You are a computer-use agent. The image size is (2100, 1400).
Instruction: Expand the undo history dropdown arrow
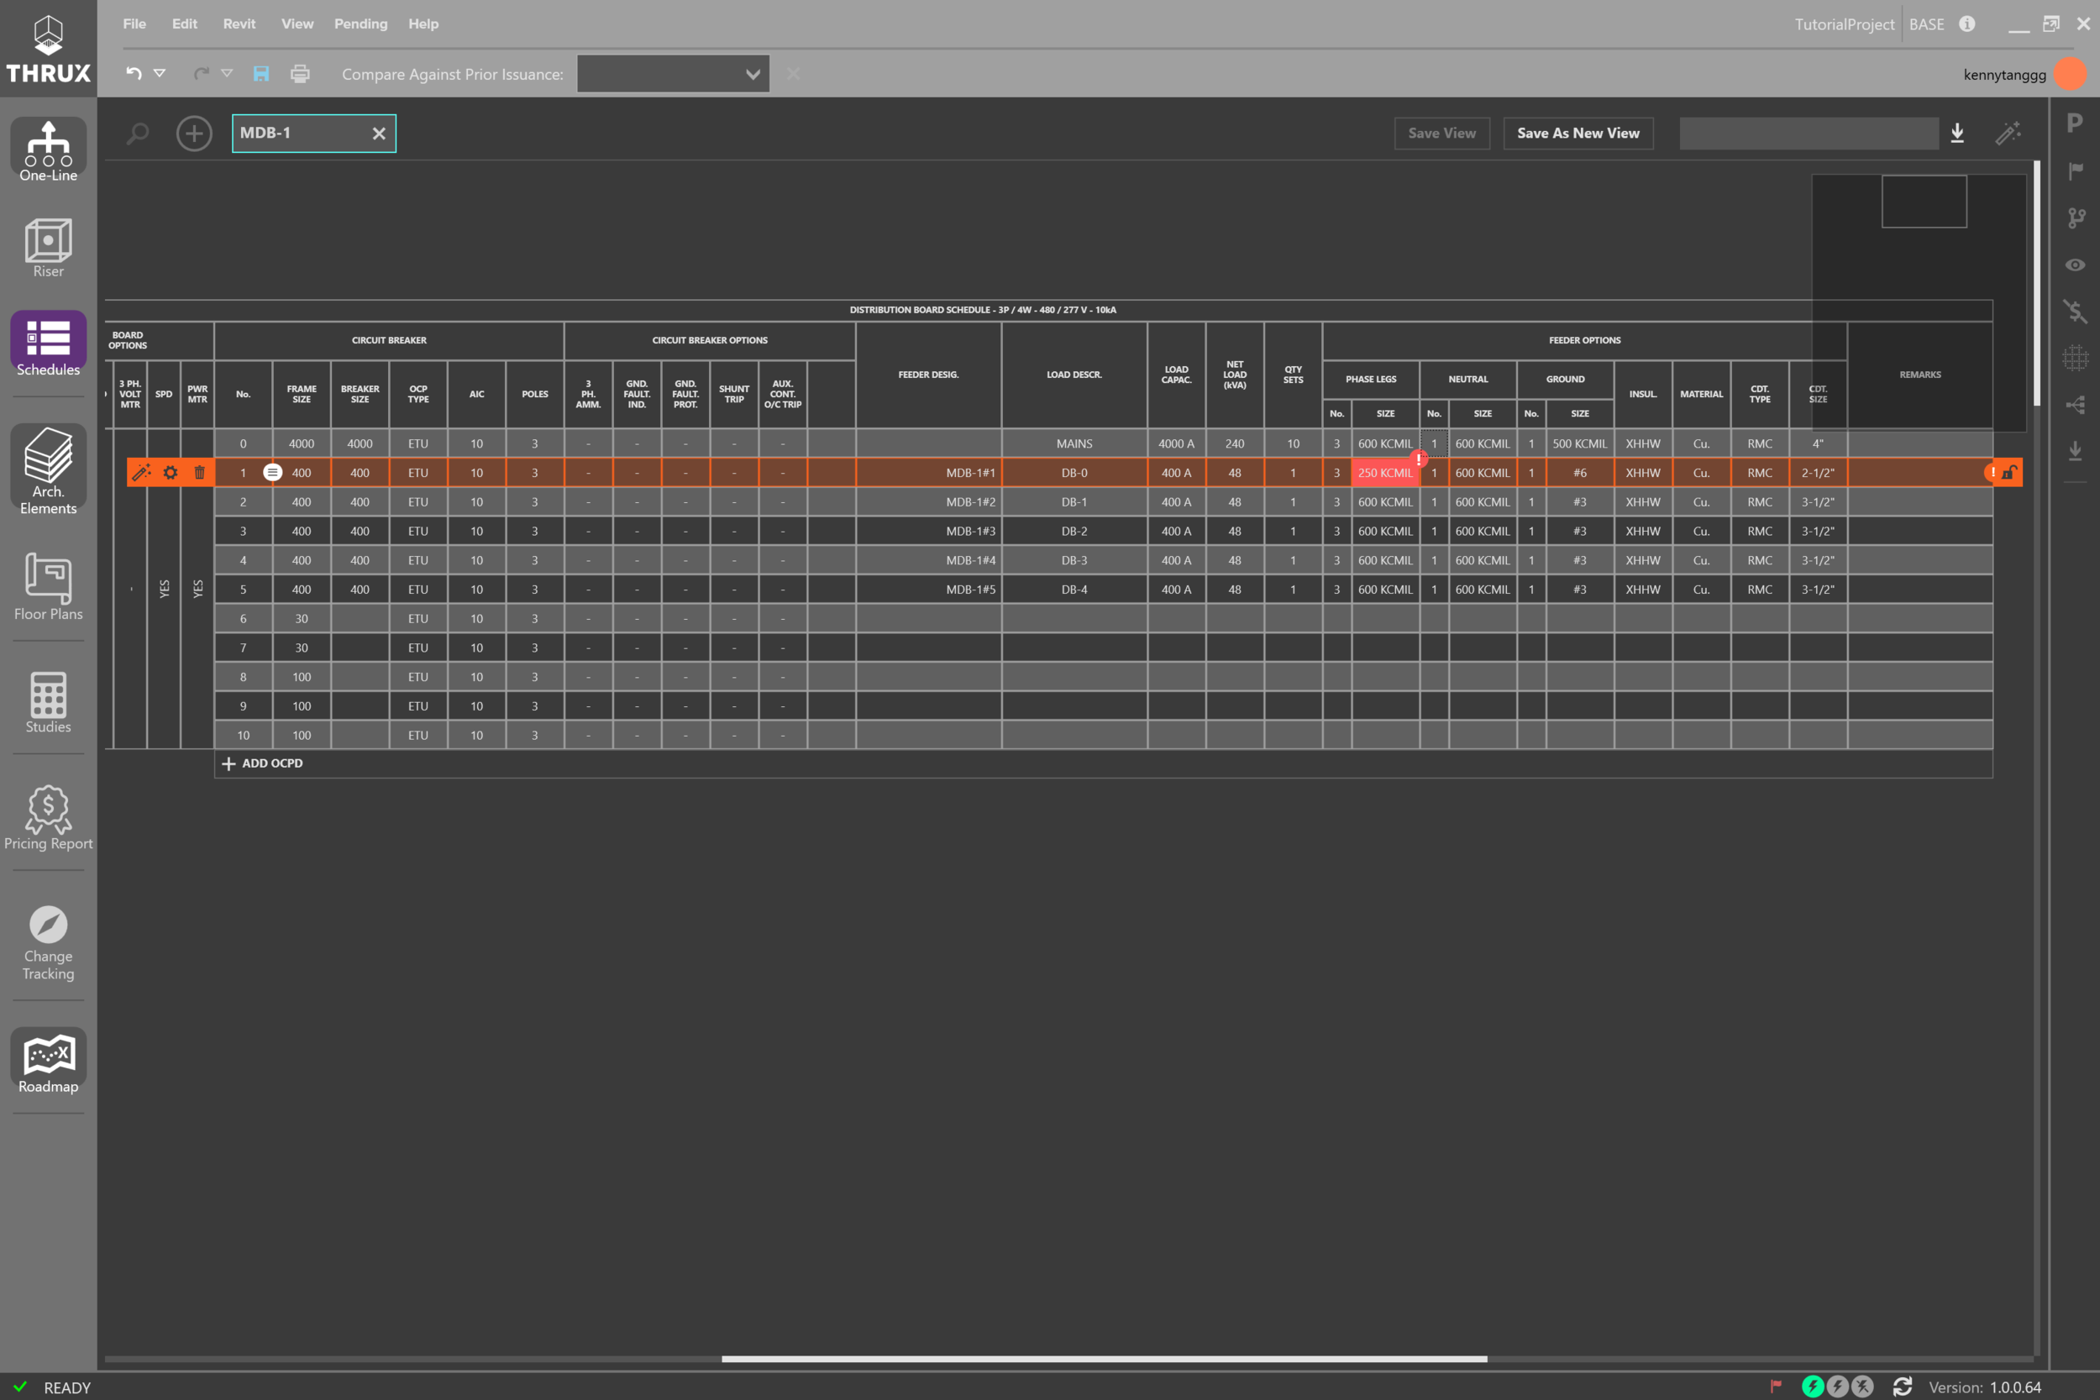[160, 73]
